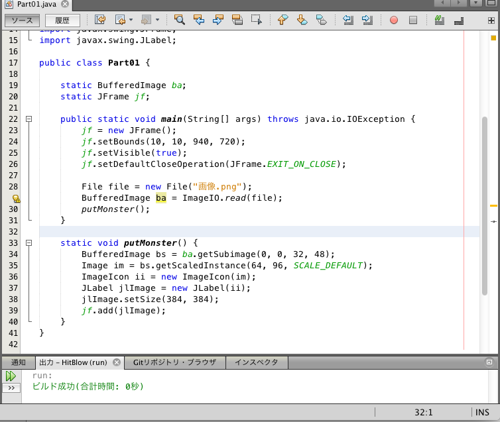Click the maximize editor window icon

pyautogui.click(x=491, y=3)
